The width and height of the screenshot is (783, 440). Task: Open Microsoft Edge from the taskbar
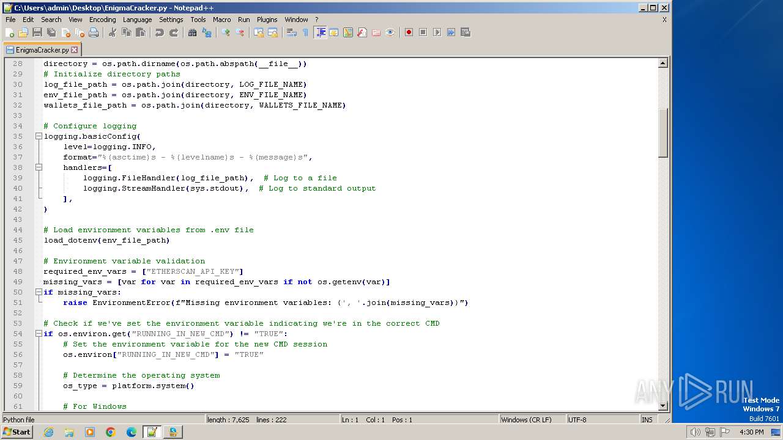click(x=132, y=432)
